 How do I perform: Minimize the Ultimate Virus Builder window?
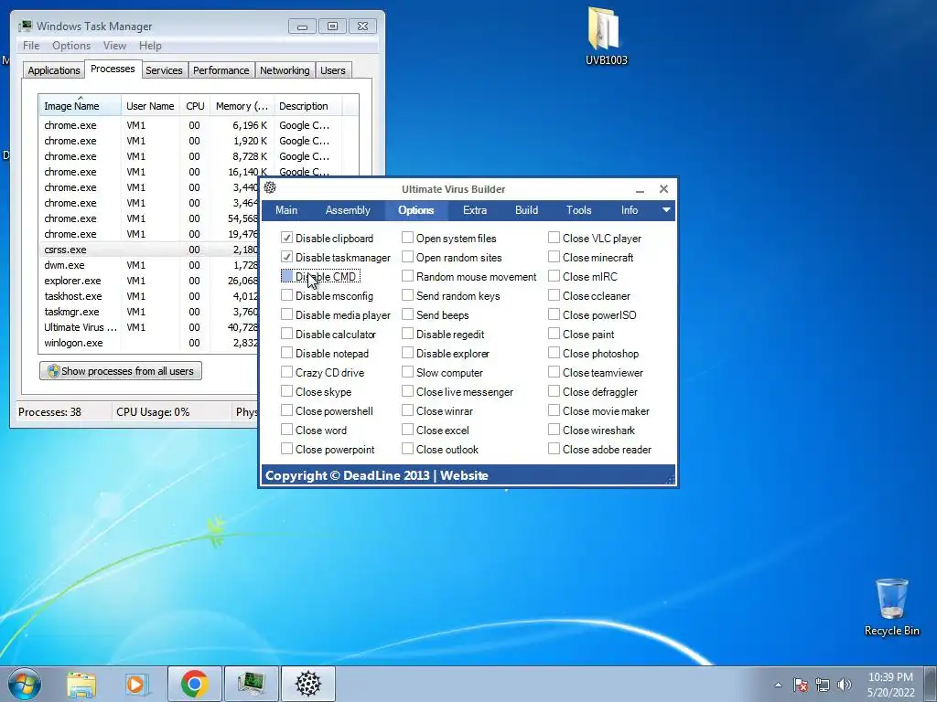tap(640, 189)
